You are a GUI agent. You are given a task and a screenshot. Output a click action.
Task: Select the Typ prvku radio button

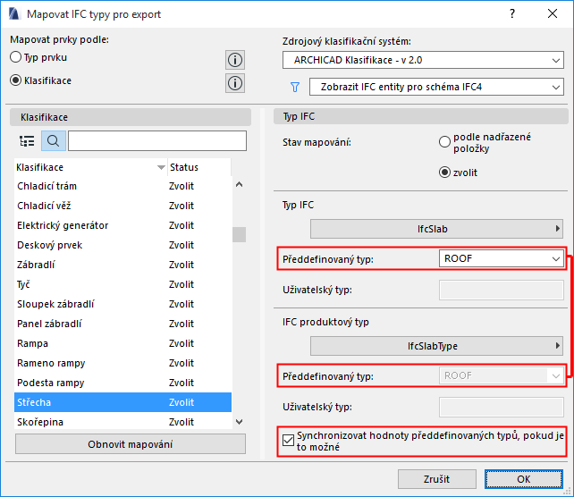tap(16, 57)
